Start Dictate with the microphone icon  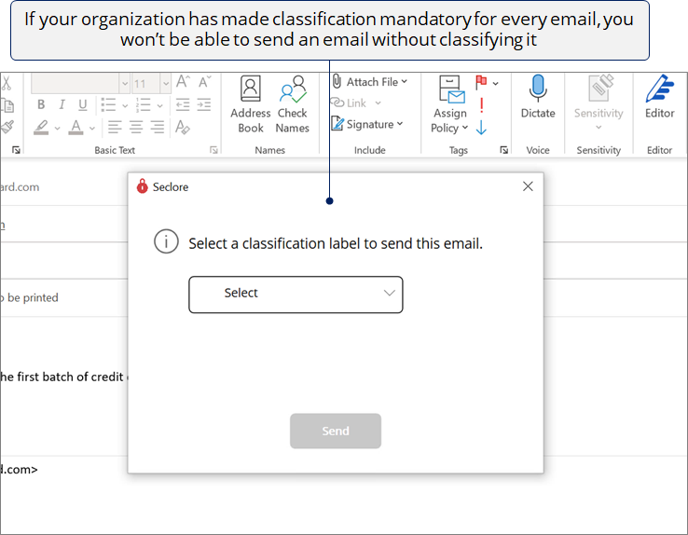(x=538, y=96)
